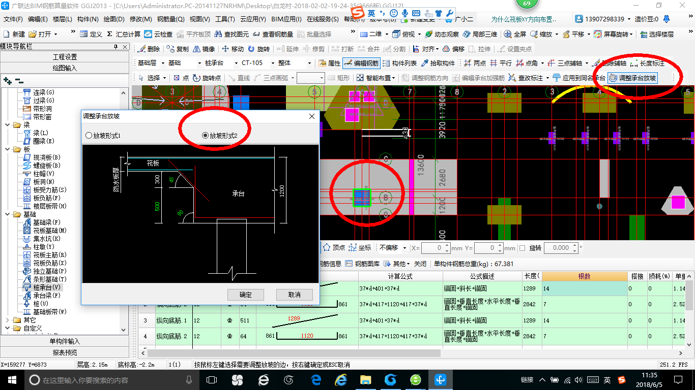Image resolution: width=695 pixels, height=390 pixels.
Task: Select the 移动 move tool
Action: tap(233, 49)
